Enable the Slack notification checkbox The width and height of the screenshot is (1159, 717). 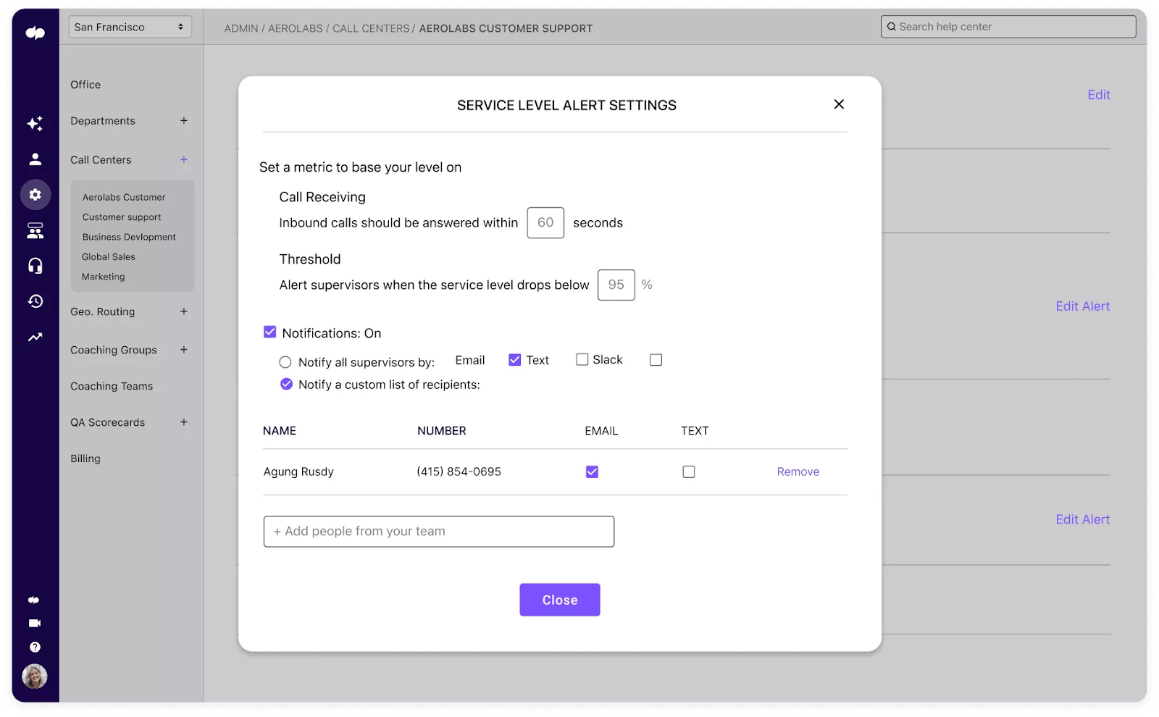(582, 359)
